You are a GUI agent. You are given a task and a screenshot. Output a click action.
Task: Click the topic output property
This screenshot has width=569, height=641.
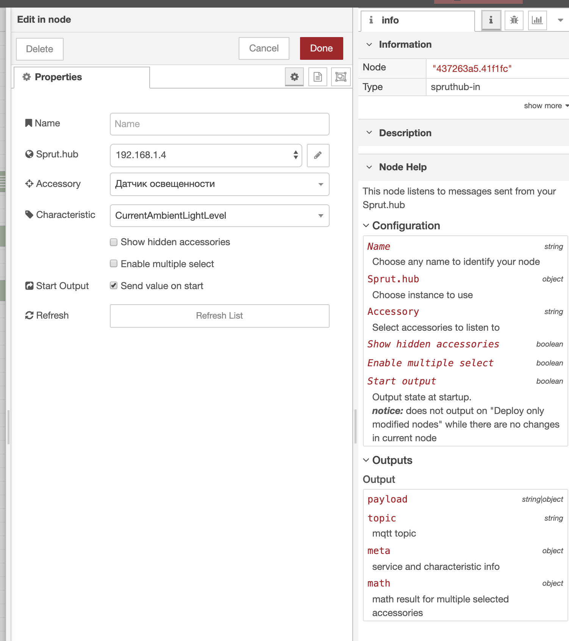click(x=381, y=518)
